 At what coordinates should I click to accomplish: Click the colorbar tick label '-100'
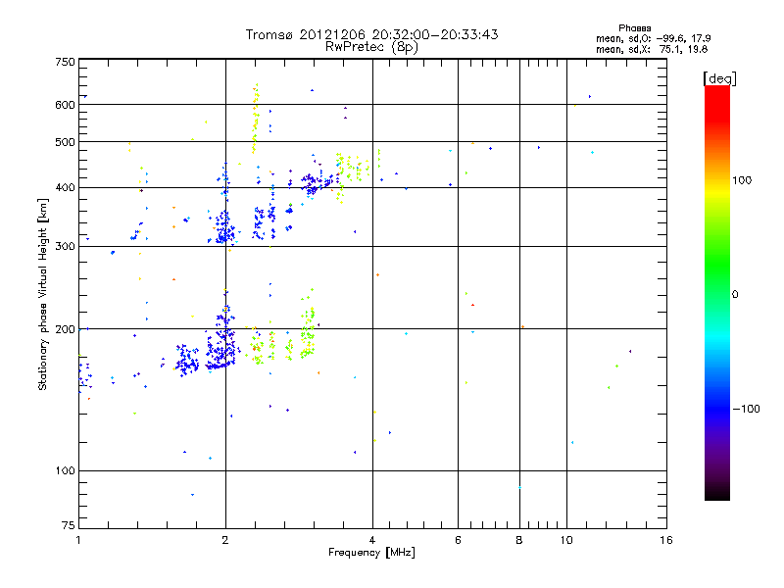746,409
